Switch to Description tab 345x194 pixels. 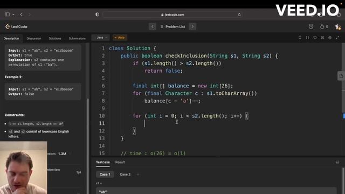(11, 38)
